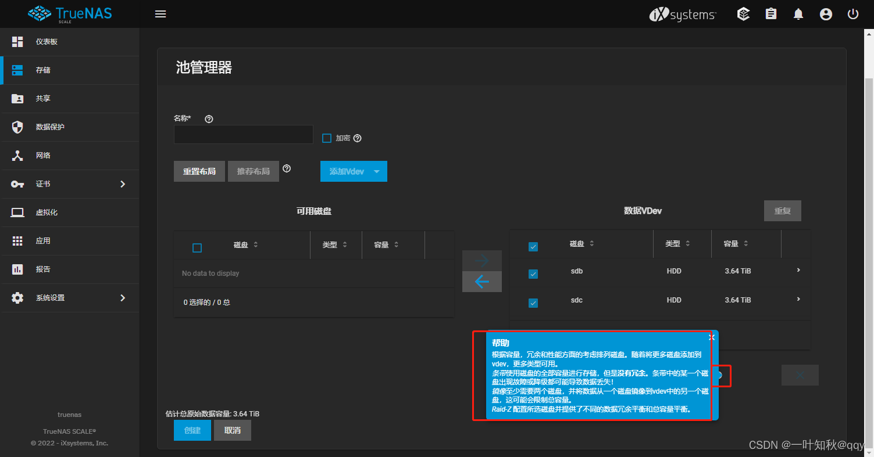This screenshot has width=874, height=457.
Task: Open the TrueCommand status icon
Action: pos(743,14)
